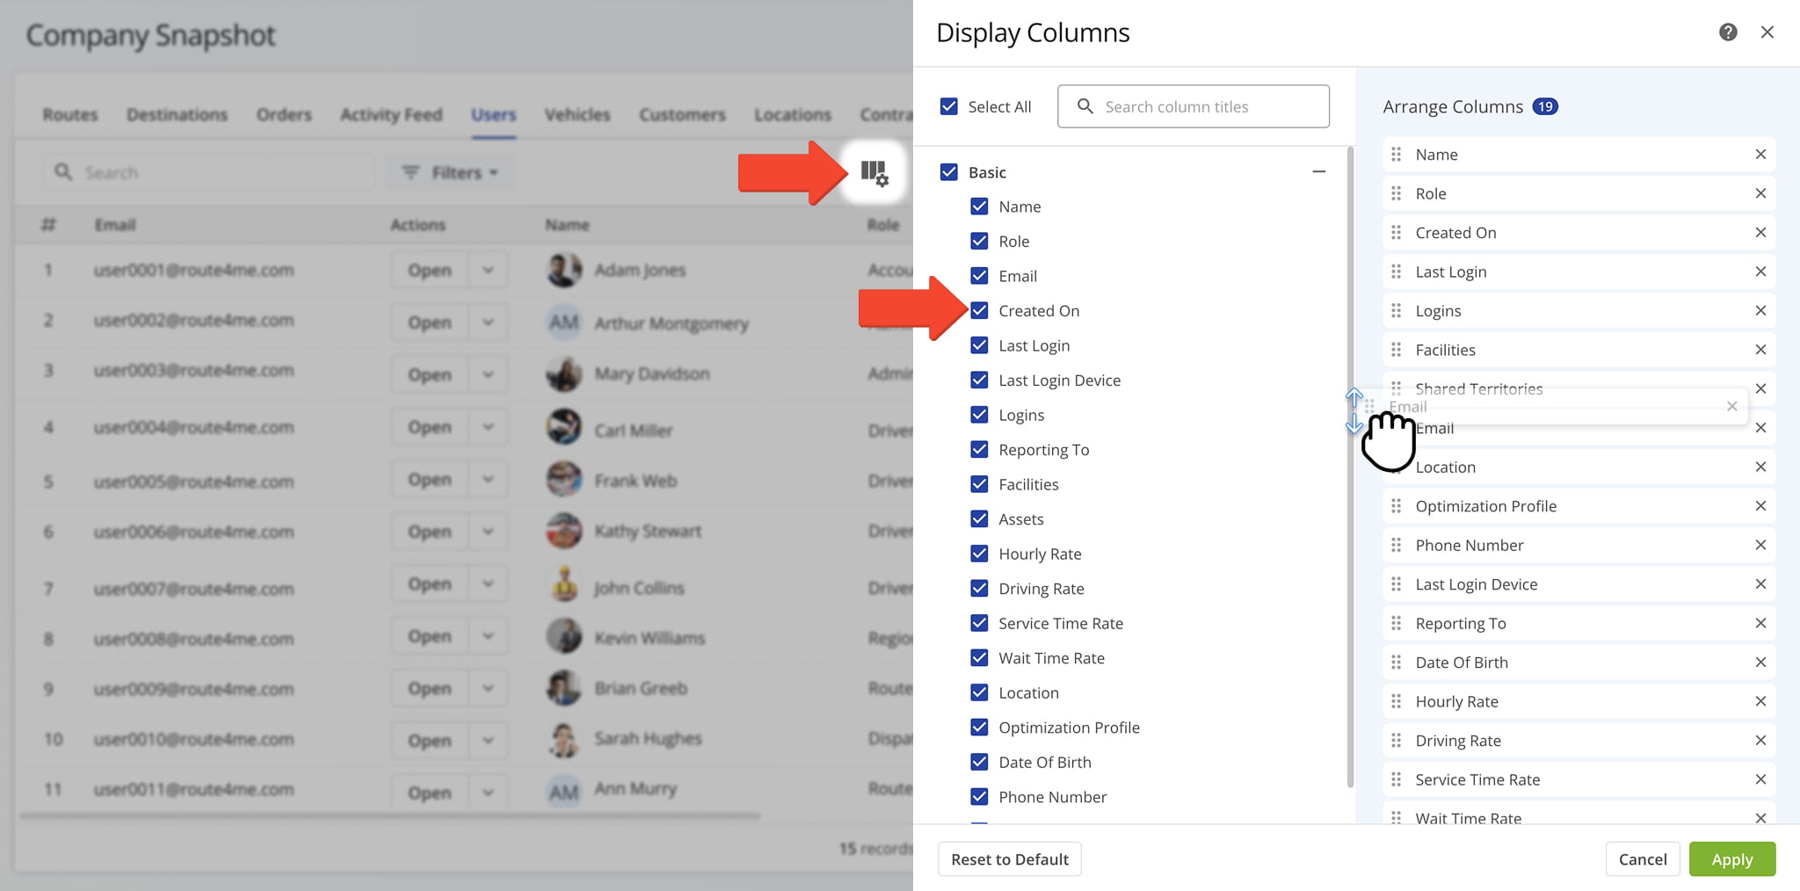The height and width of the screenshot is (891, 1800).
Task: Grab the drag handle for Logins
Action: tap(1397, 311)
